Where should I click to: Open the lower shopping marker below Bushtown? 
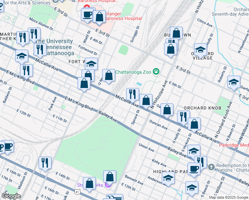click(170, 50)
